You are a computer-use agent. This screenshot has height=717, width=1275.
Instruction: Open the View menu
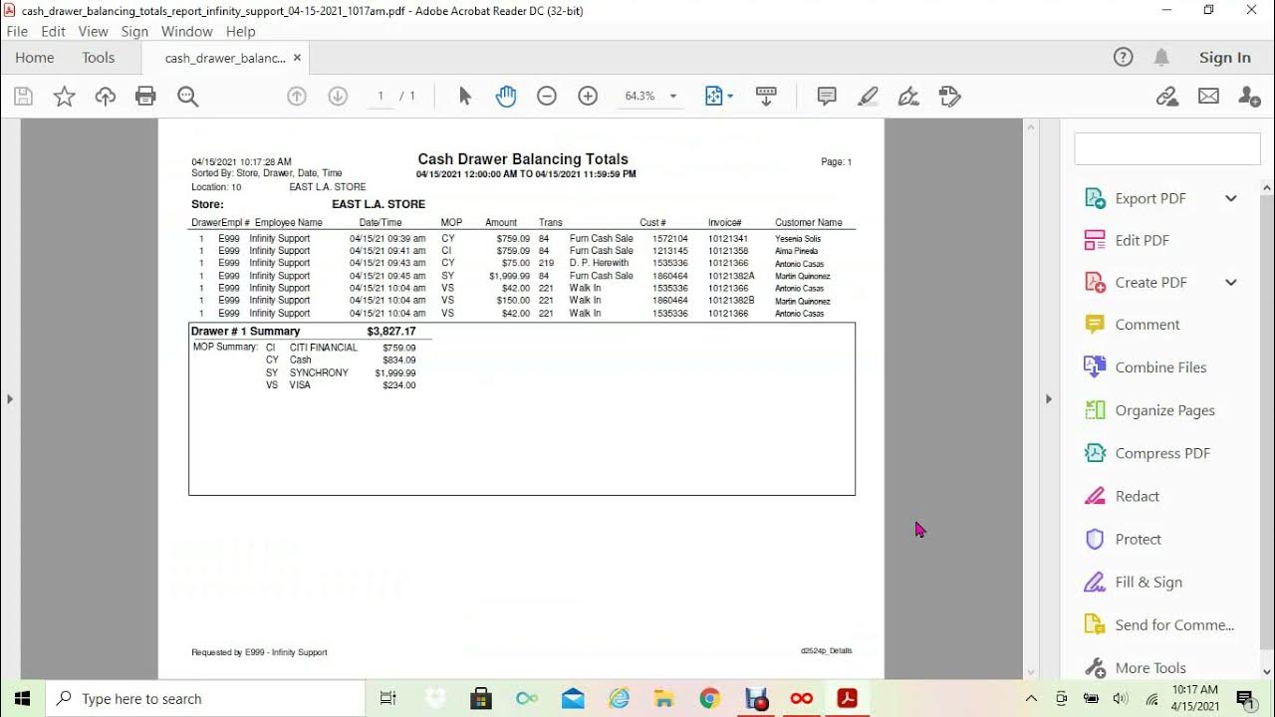point(93,32)
